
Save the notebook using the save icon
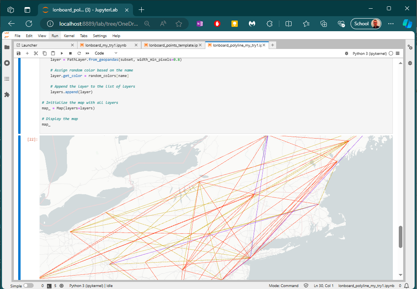[x=19, y=53]
